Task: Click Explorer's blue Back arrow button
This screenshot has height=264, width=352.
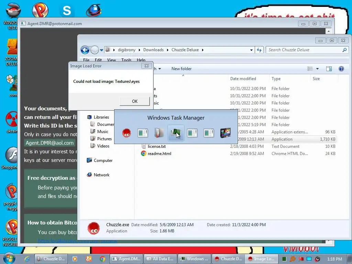Action: (x=85, y=50)
